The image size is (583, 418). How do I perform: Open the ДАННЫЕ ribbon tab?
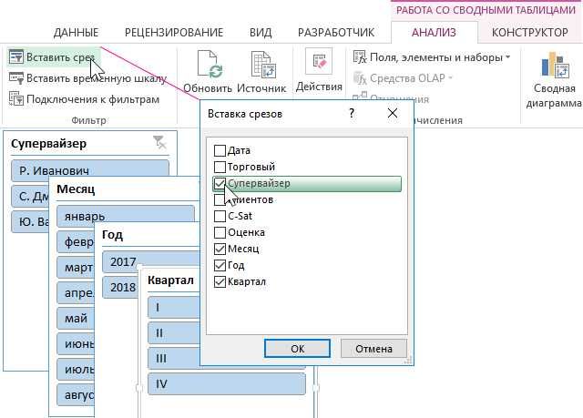pos(76,33)
